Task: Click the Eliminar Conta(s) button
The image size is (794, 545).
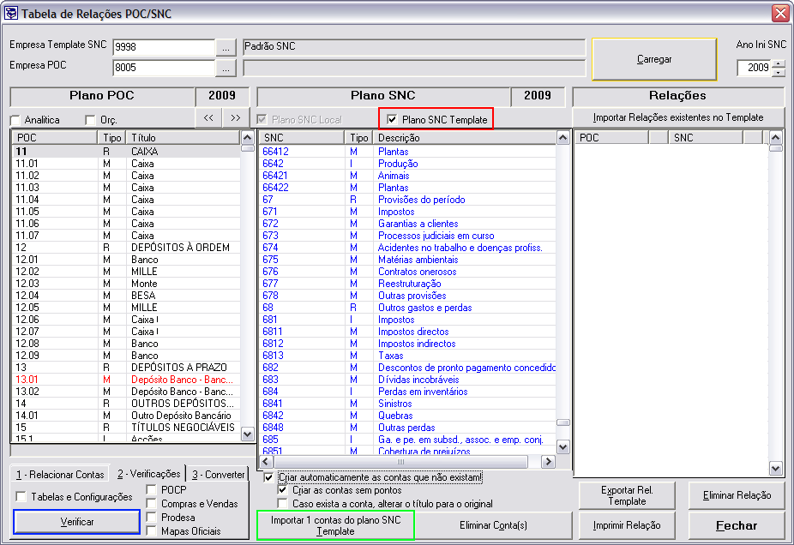Action: point(493,525)
